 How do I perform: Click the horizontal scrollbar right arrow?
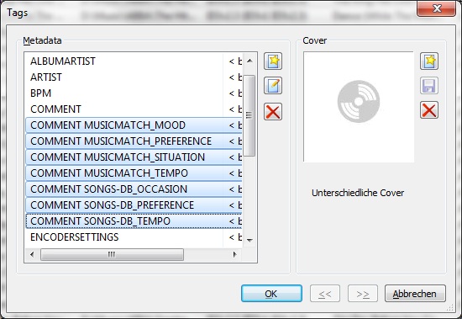pyautogui.click(x=235, y=254)
